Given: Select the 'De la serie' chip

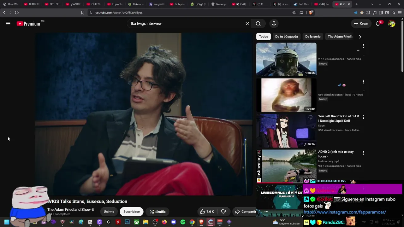Looking at the screenshot, I should (313, 37).
